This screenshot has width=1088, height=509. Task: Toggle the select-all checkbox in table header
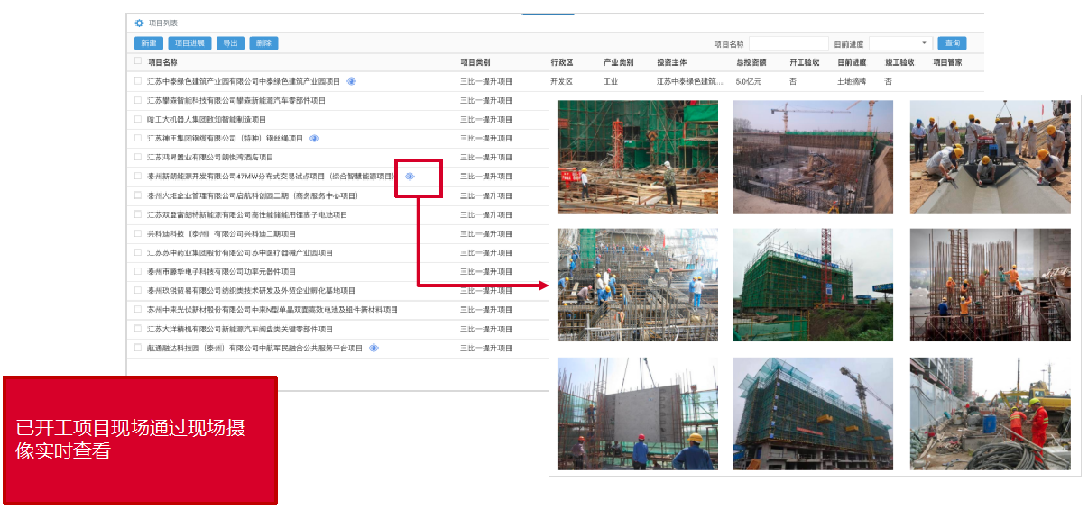138,62
